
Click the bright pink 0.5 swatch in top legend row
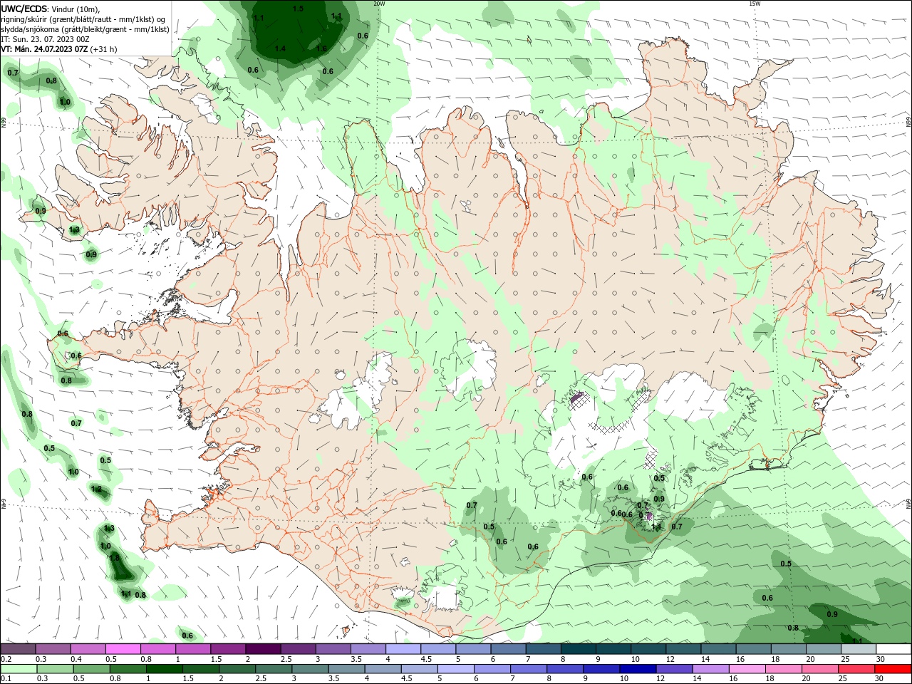tap(123, 649)
